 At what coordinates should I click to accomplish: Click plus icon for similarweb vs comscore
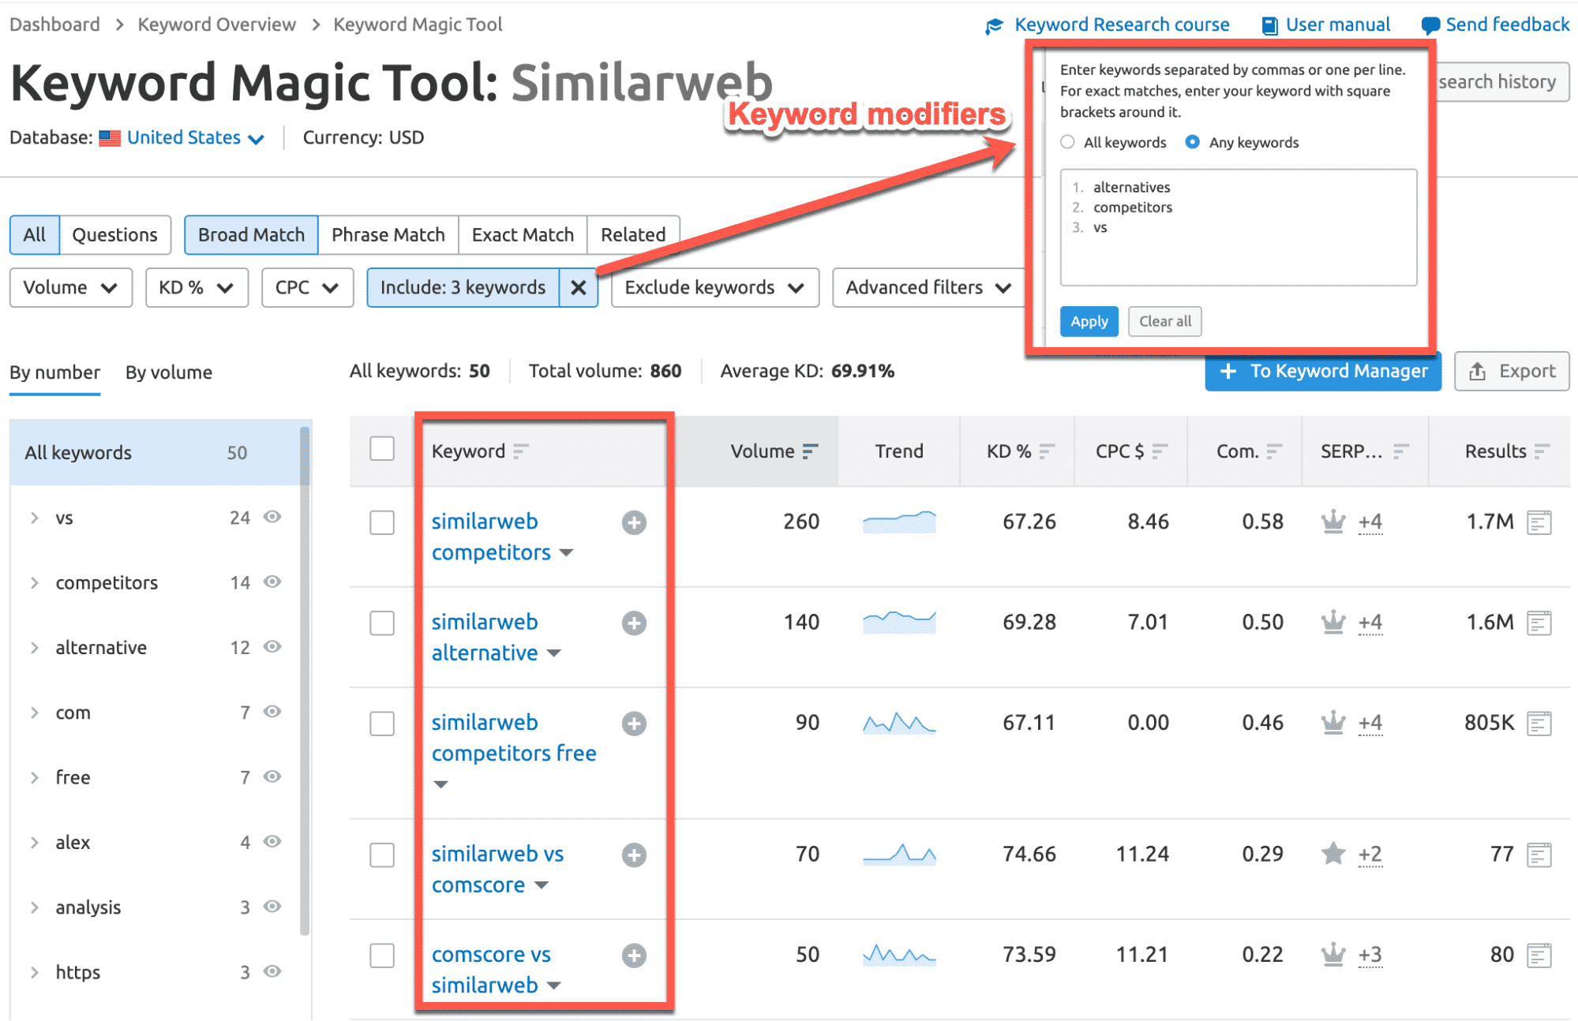634,855
